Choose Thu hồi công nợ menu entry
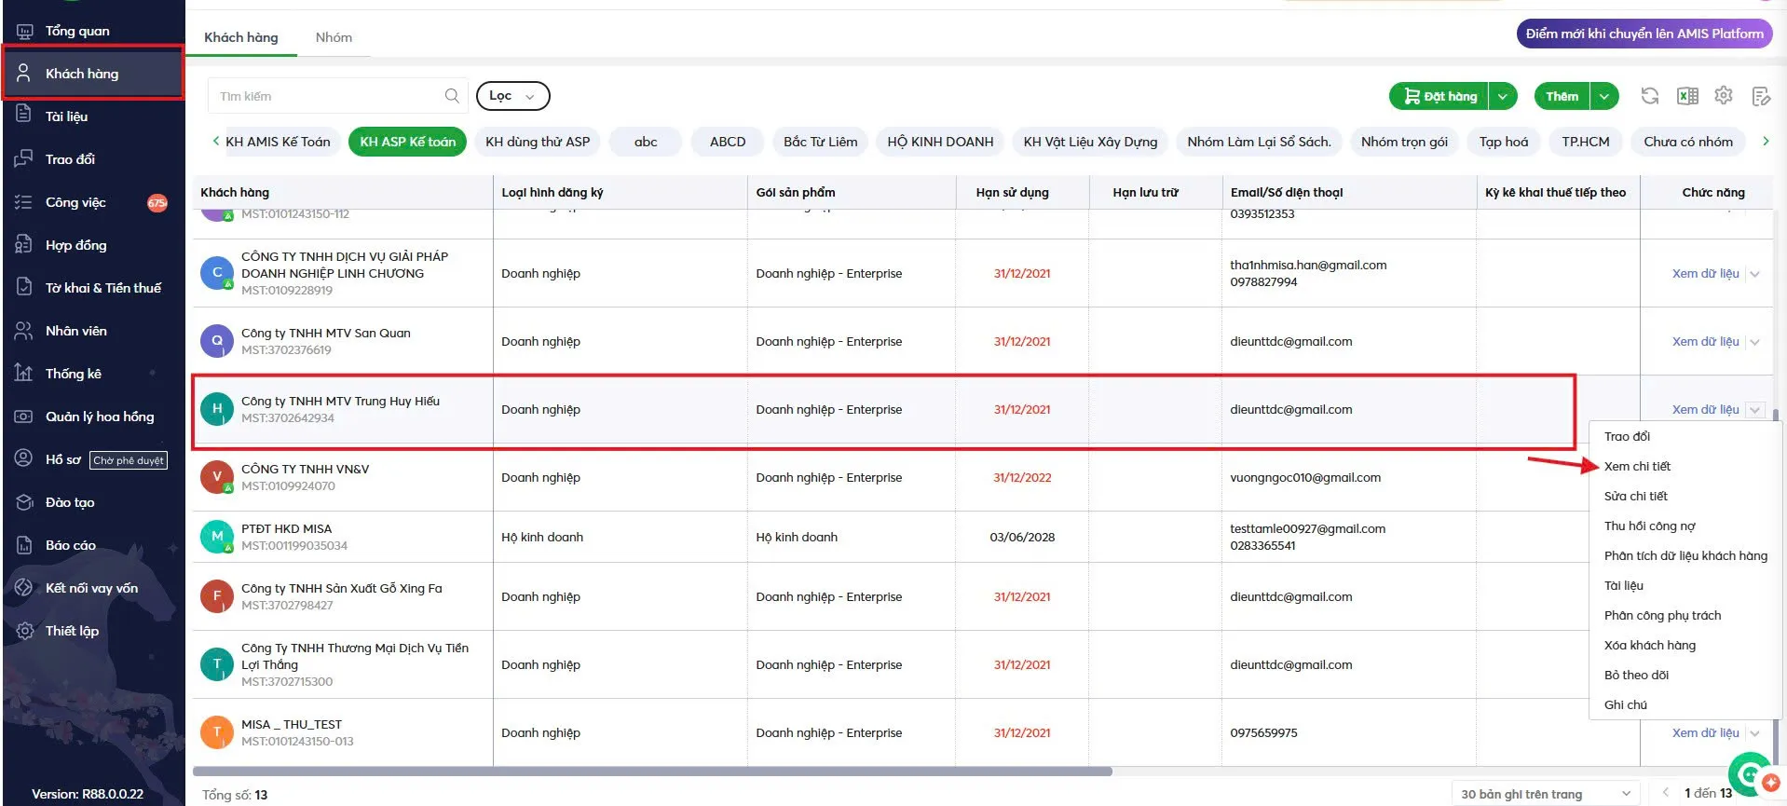Screen dimensions: 1787x806 coord(1650,526)
